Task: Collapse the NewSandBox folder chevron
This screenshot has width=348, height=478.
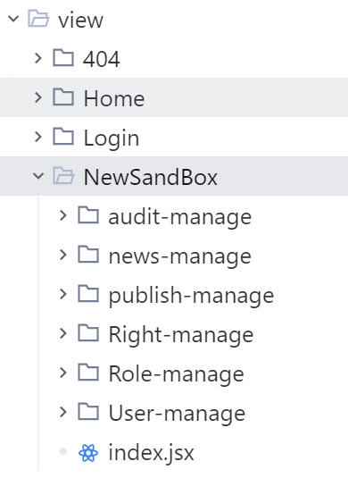Action: coord(38,176)
